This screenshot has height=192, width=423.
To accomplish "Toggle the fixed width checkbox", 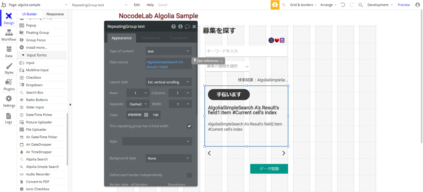I will tap(189, 126).
